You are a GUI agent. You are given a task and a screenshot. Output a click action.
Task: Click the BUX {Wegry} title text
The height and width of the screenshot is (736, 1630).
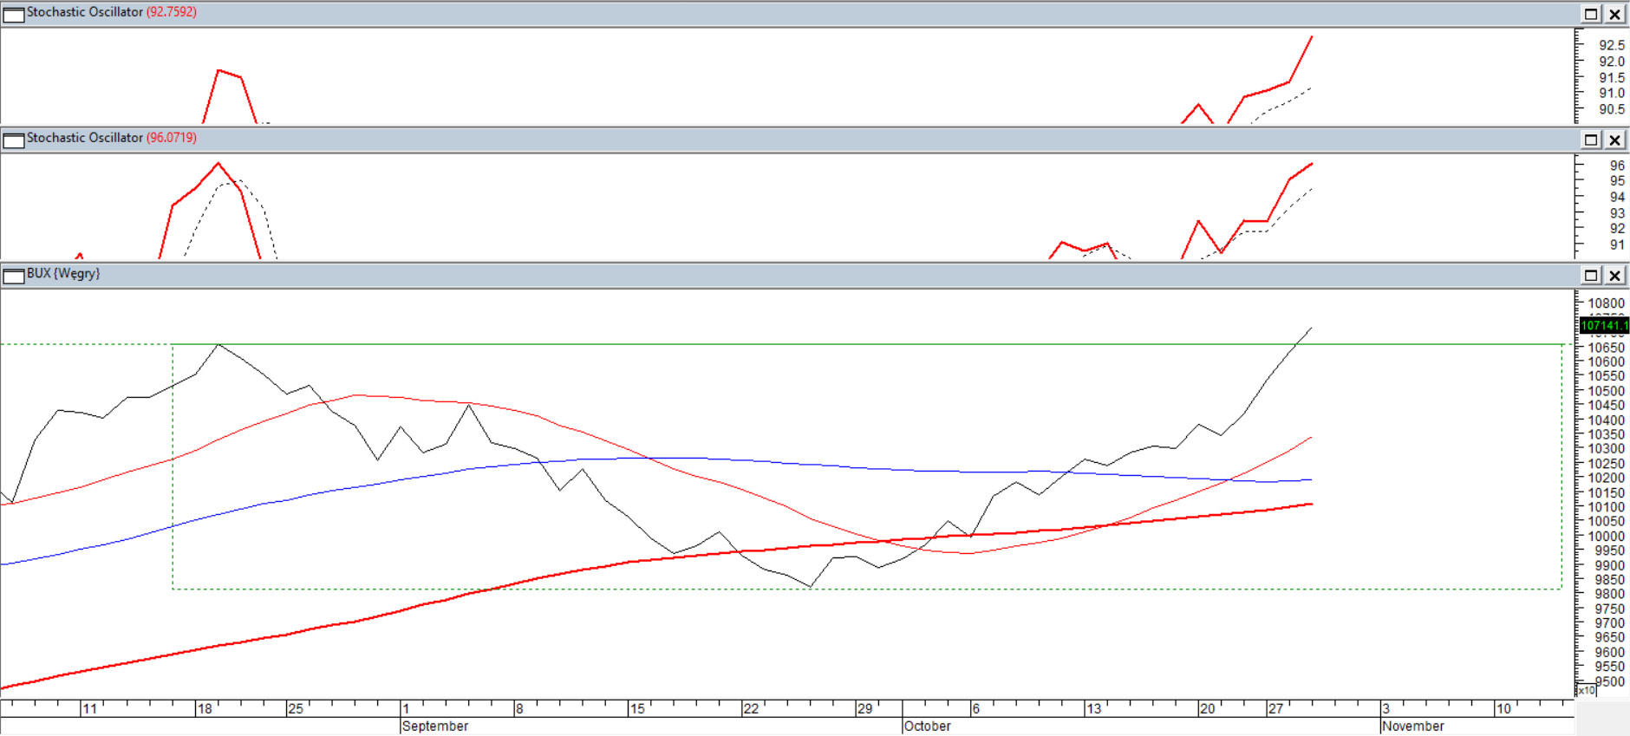point(63,274)
